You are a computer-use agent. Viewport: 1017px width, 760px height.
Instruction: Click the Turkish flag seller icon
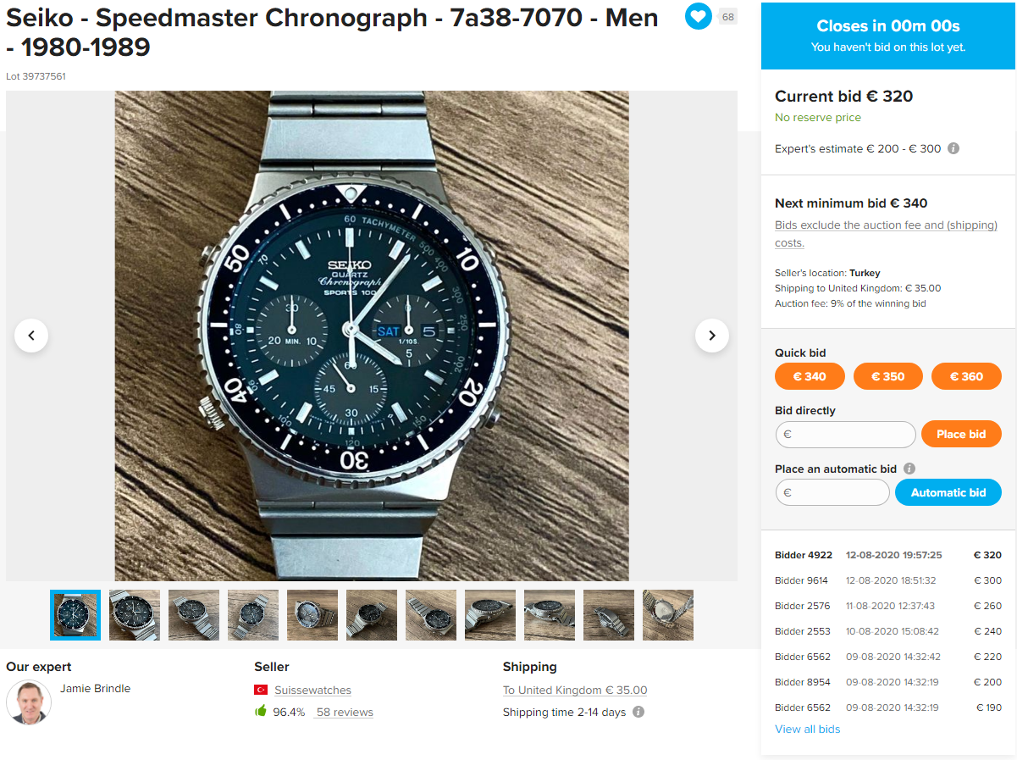261,691
